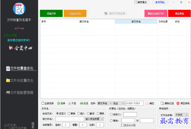Click the File Rename app logo
The height and width of the screenshot is (129, 191).
[19, 9]
